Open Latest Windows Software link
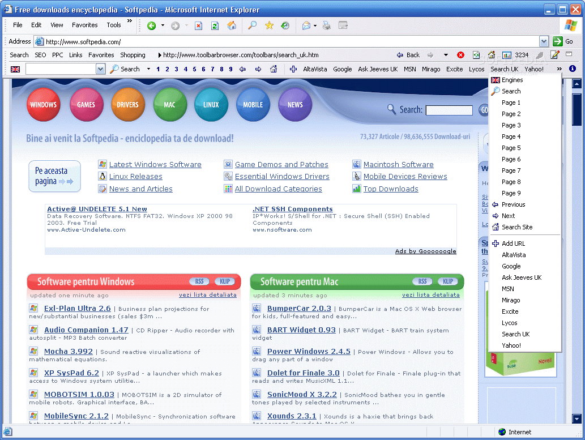 (x=155, y=165)
